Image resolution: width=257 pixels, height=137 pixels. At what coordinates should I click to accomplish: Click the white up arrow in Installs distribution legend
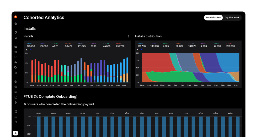(x=138, y=49)
